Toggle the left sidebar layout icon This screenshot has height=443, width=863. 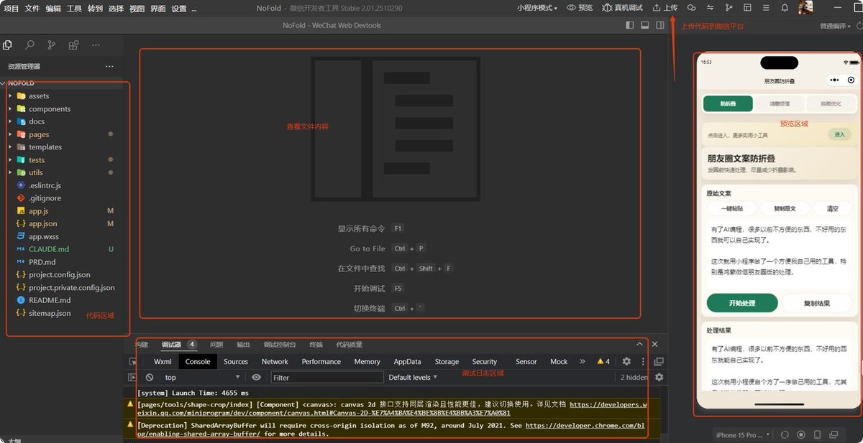click(x=630, y=25)
